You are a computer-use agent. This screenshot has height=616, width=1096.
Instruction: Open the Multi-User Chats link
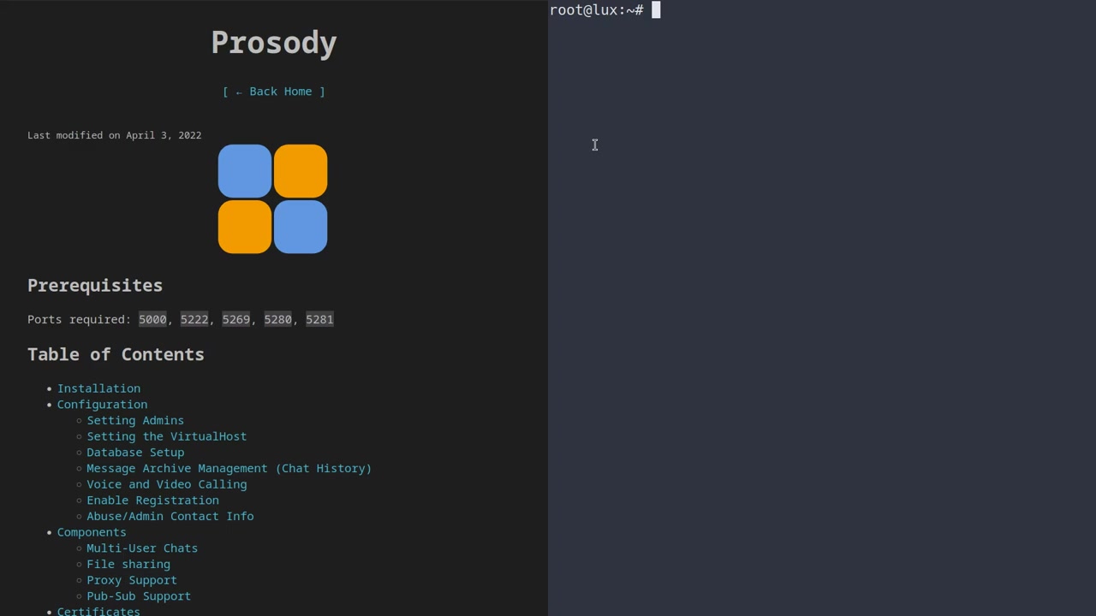142,548
